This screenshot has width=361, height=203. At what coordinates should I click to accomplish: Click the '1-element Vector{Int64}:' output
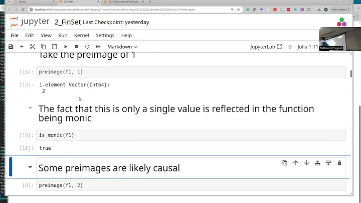(x=74, y=84)
